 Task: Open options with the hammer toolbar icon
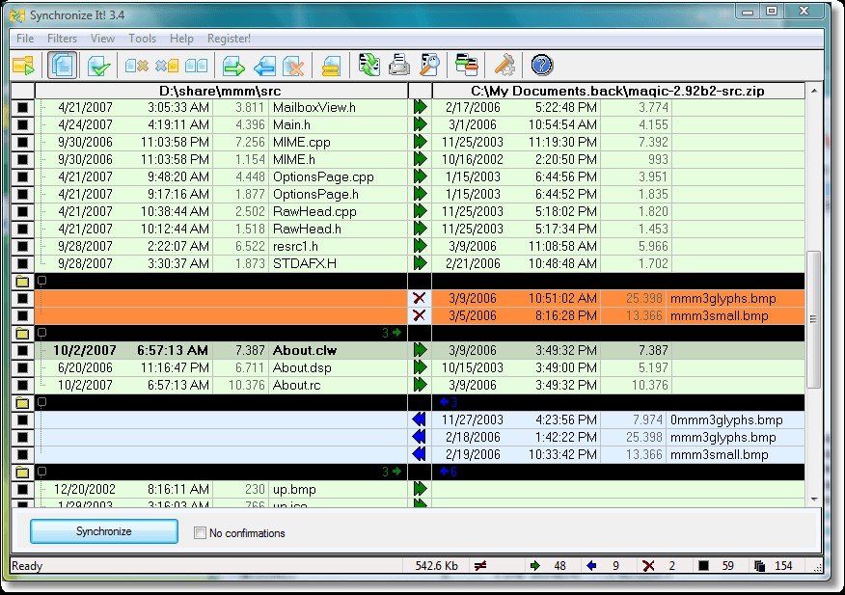coord(504,66)
